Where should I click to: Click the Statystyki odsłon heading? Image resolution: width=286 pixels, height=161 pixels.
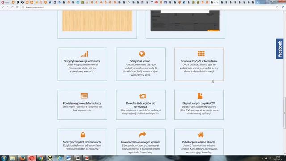tap(140, 61)
